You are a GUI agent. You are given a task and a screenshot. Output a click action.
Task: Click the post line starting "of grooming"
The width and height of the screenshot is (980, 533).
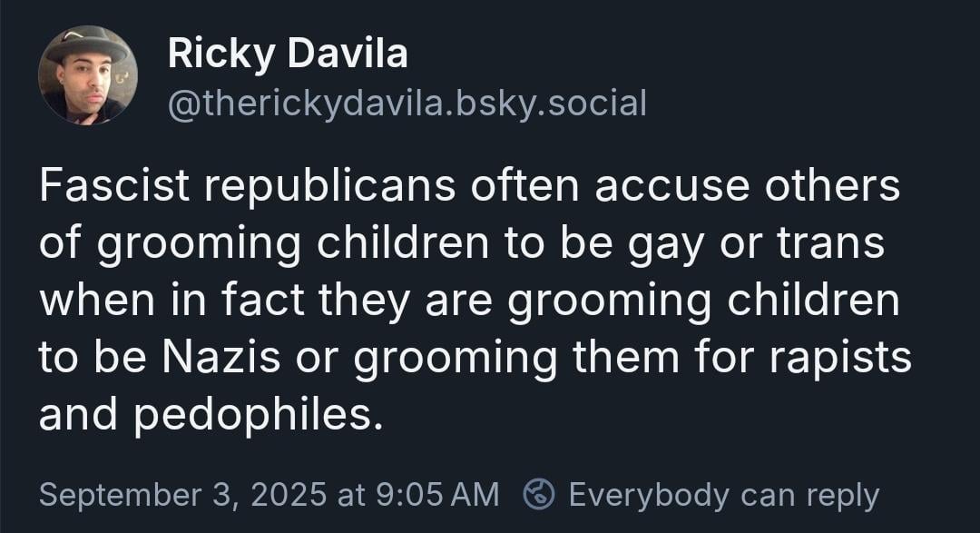click(x=462, y=244)
